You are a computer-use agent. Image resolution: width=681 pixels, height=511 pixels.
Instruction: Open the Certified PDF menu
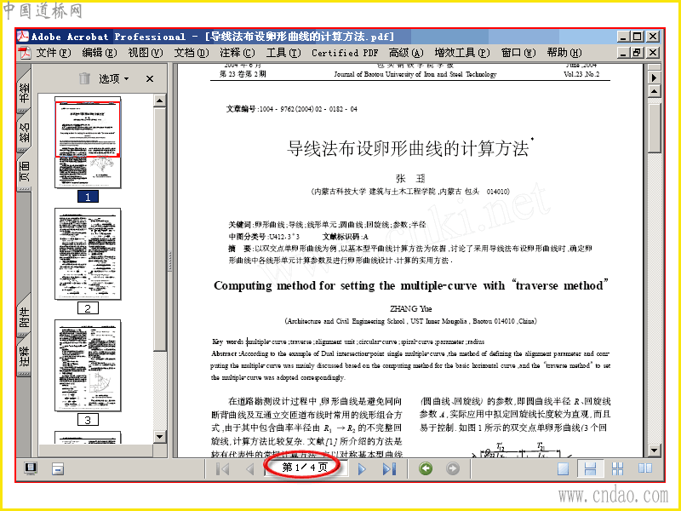pyautogui.click(x=345, y=53)
